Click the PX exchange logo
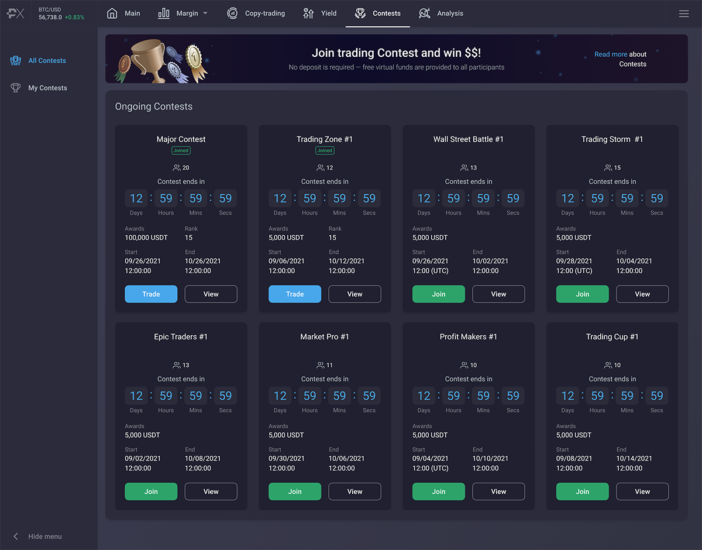 pos(15,13)
